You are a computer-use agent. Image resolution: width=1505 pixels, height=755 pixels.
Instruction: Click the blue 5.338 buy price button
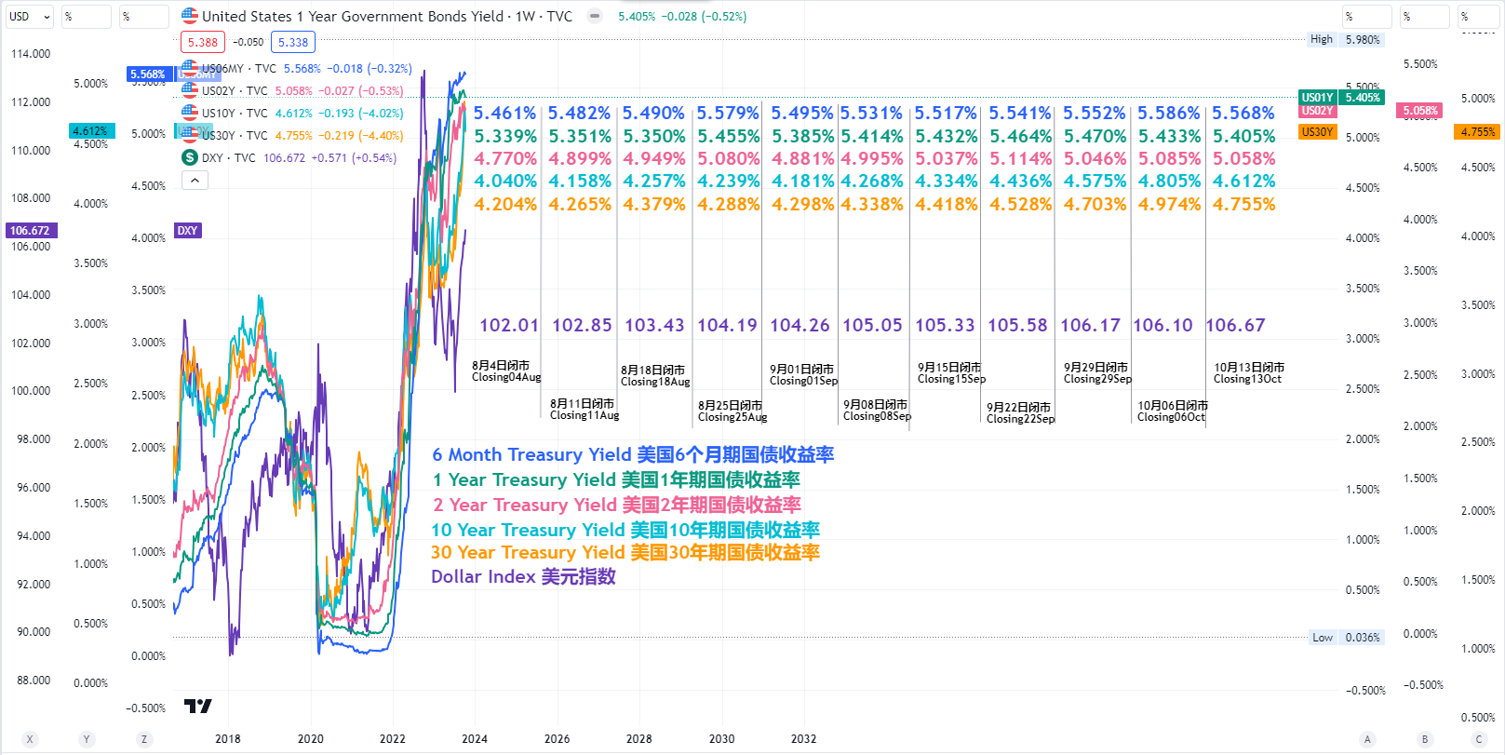tap(293, 42)
